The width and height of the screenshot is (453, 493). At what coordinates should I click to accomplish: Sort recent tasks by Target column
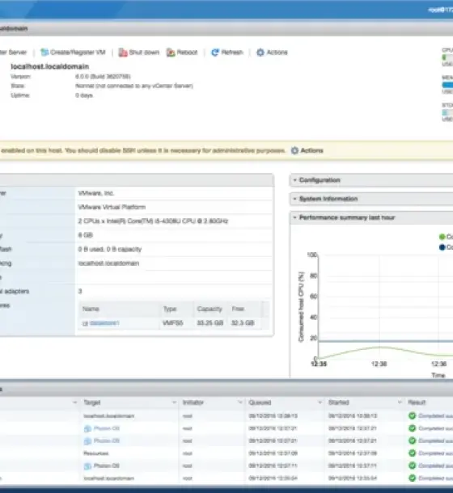tap(92, 402)
